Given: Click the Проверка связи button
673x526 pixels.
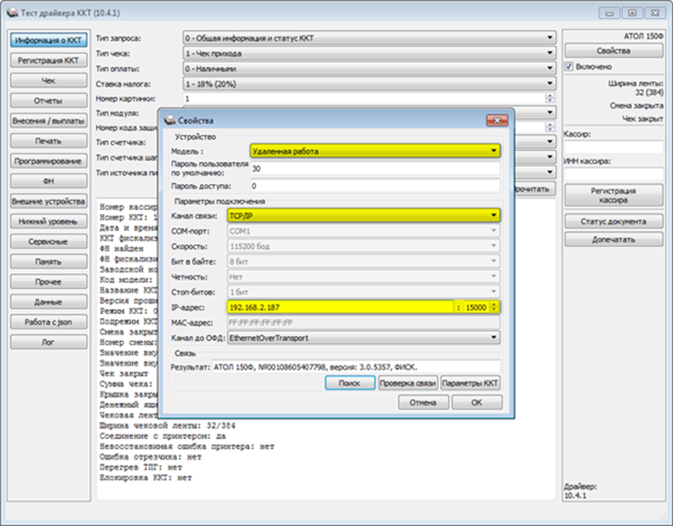Looking at the screenshot, I should pyautogui.click(x=407, y=382).
